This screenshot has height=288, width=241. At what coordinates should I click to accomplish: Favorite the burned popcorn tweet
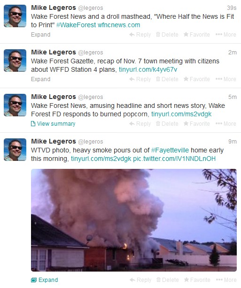[x=197, y=124]
